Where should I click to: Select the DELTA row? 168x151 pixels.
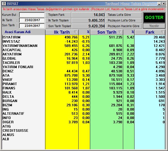(83, 97)
